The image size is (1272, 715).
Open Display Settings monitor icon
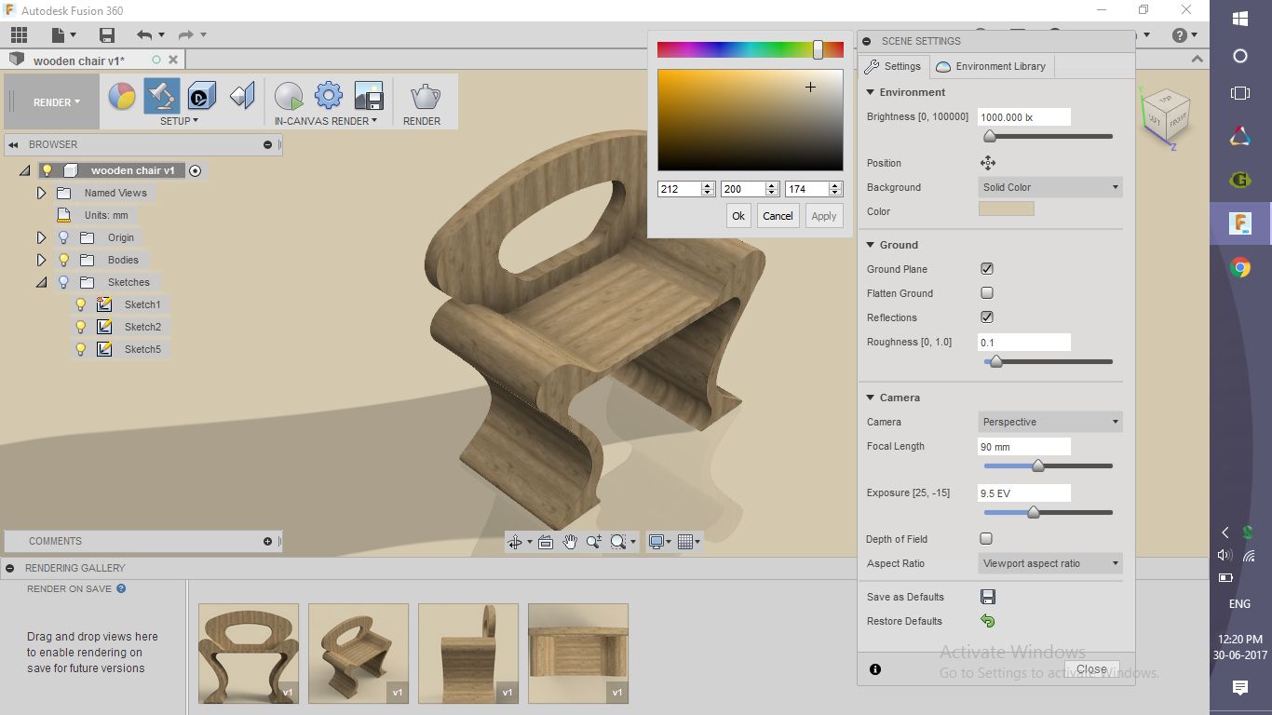(656, 542)
